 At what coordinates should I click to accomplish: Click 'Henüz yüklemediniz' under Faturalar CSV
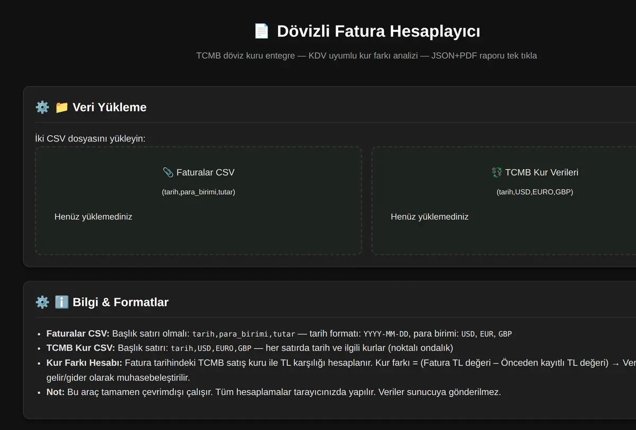click(x=93, y=216)
